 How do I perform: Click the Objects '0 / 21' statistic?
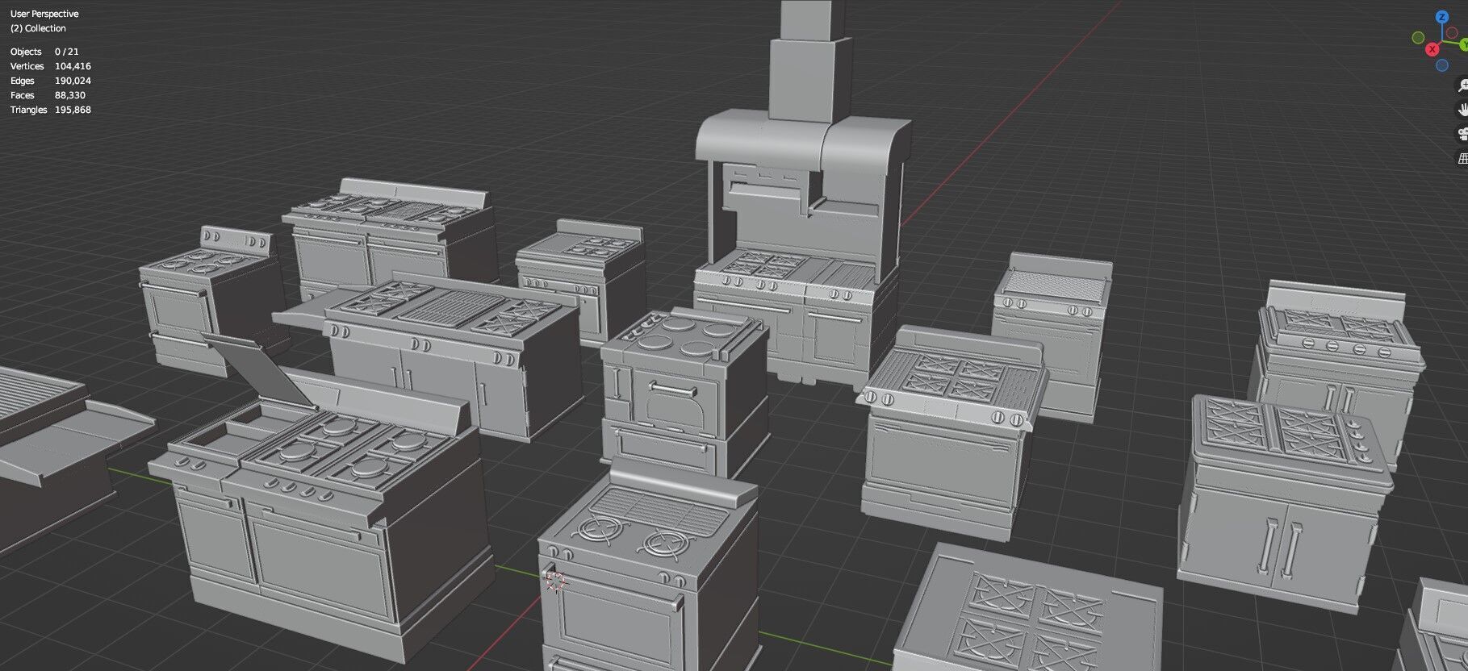pos(66,52)
